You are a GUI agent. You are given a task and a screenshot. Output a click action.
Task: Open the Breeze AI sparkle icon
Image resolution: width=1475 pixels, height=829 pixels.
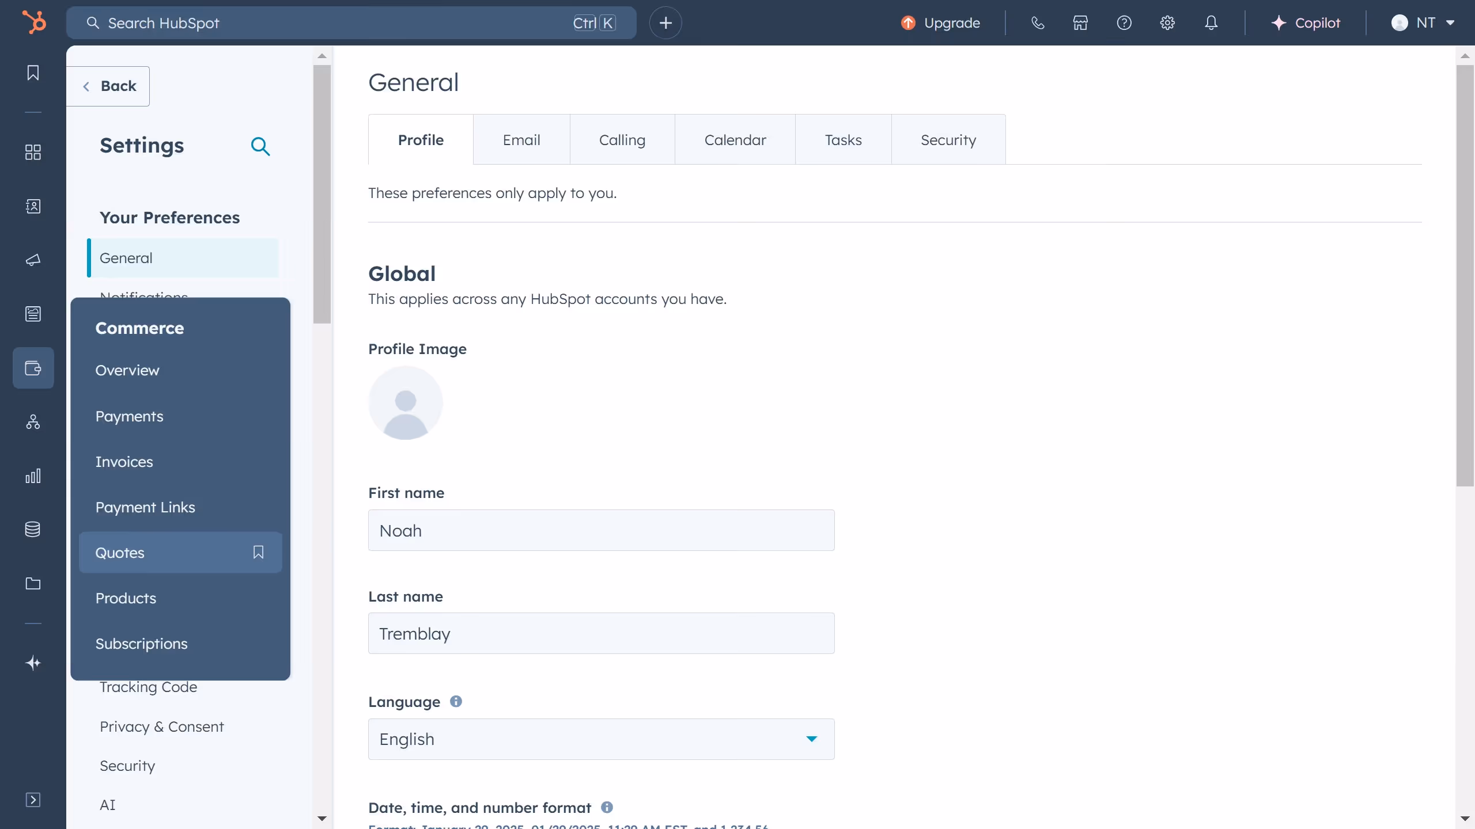point(33,663)
